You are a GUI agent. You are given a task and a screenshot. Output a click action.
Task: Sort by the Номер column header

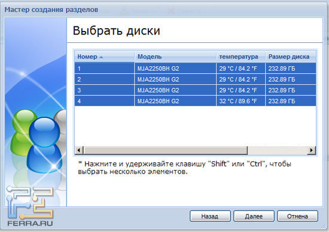[104, 57]
